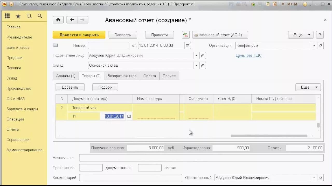Expand the Подотчетное лицо dropdown

pos(196,56)
